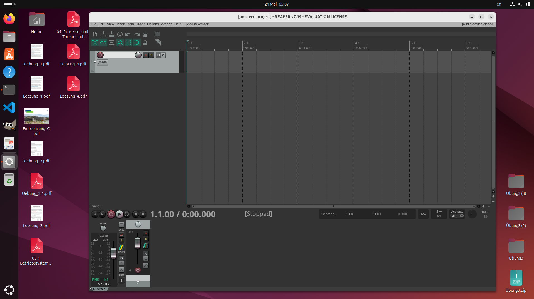
Task: Mute track 1 in track panel
Action: [x=146, y=55]
